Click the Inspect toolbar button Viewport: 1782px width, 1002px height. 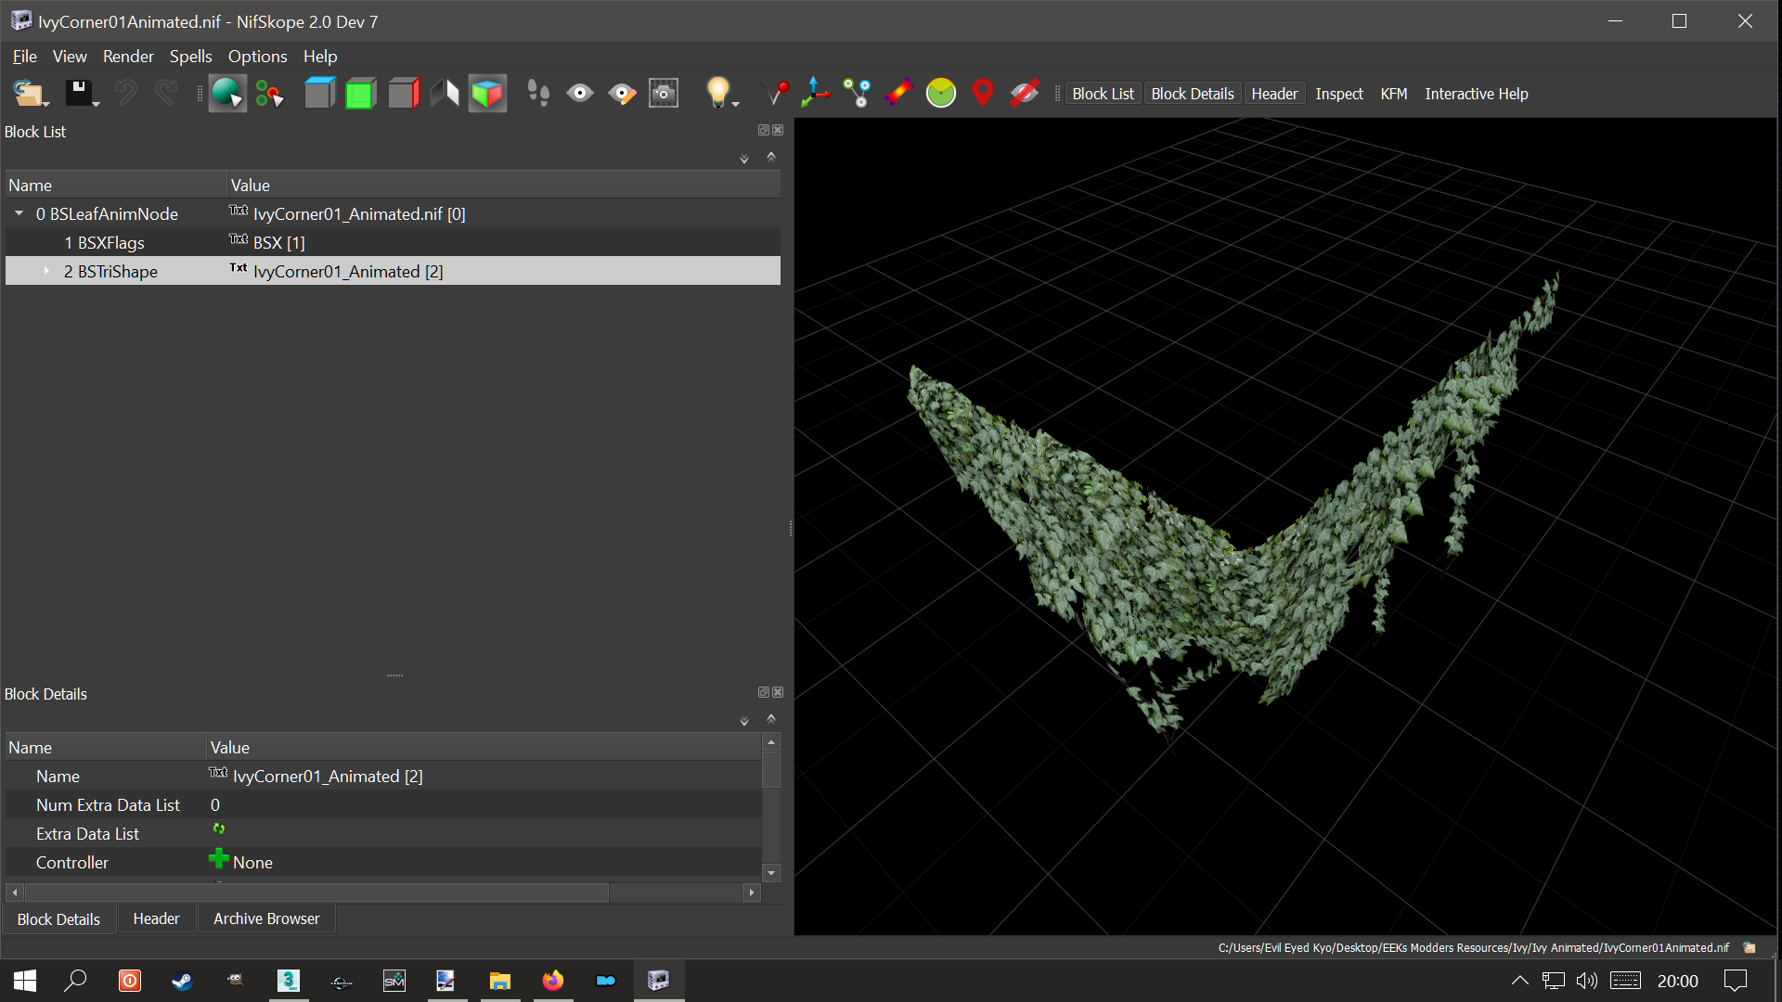pos(1338,94)
